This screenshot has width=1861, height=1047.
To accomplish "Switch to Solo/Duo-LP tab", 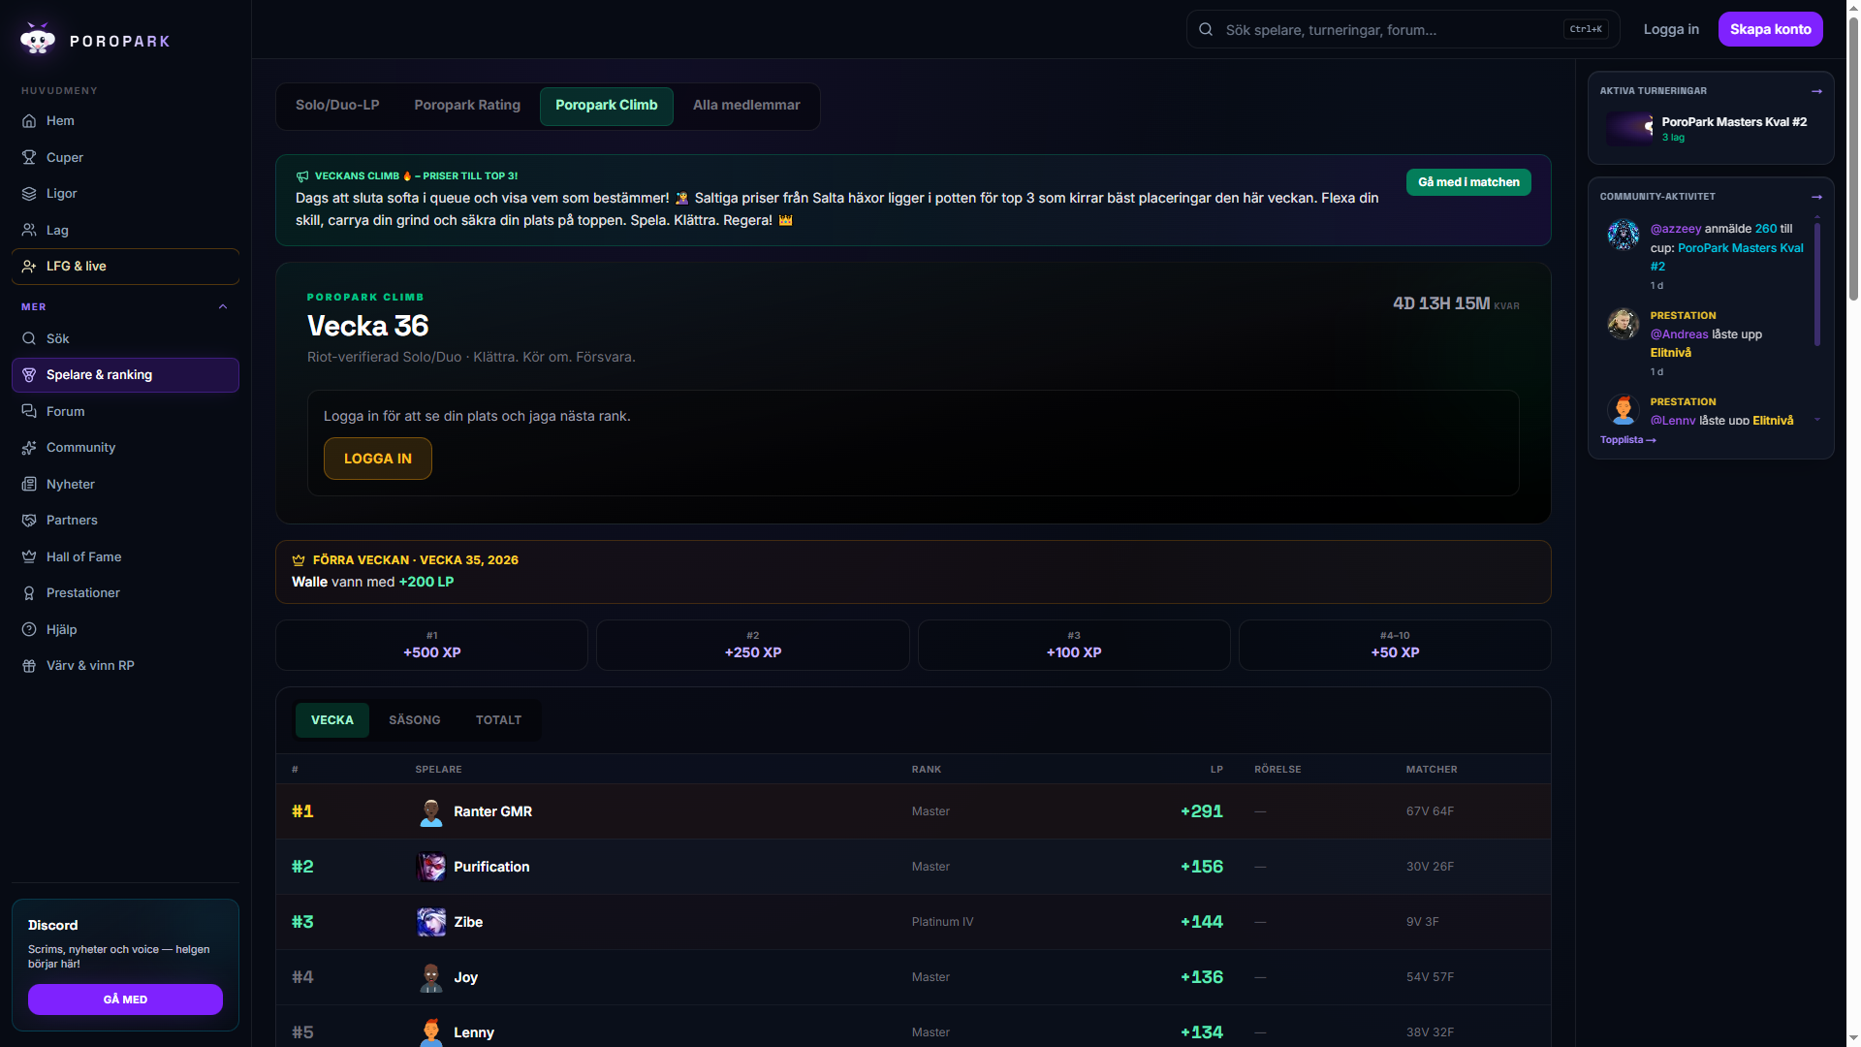I will pyautogui.click(x=337, y=106).
